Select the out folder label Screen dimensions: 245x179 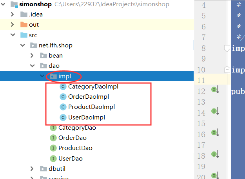click(x=34, y=25)
